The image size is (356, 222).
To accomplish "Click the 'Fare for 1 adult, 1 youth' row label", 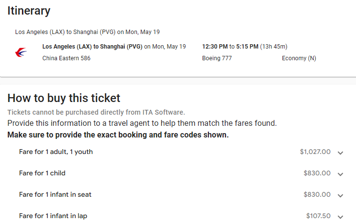I will point(56,152).
